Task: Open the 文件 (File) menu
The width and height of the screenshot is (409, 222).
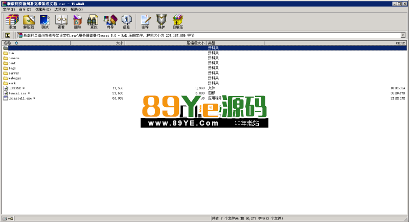Action: (9, 9)
